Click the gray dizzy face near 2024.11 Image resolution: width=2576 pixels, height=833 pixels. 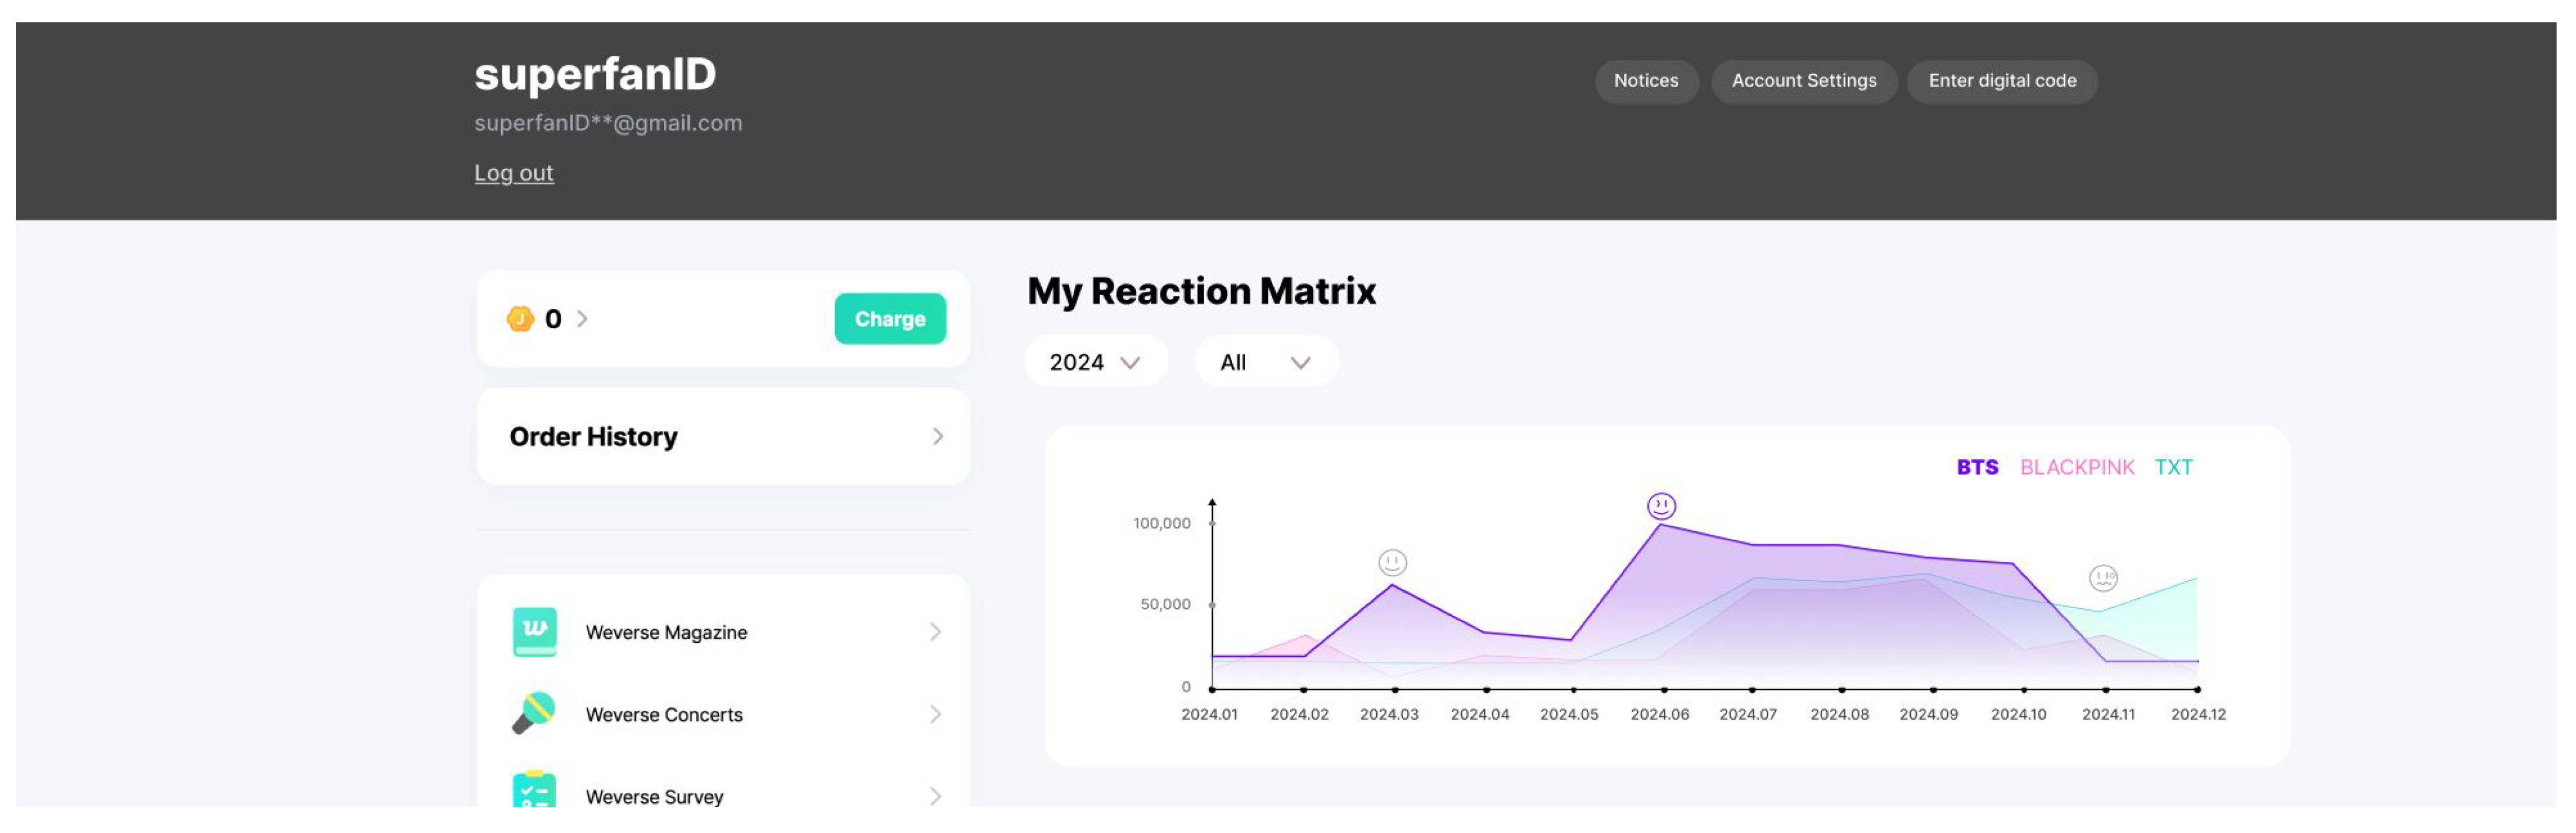tap(2103, 577)
